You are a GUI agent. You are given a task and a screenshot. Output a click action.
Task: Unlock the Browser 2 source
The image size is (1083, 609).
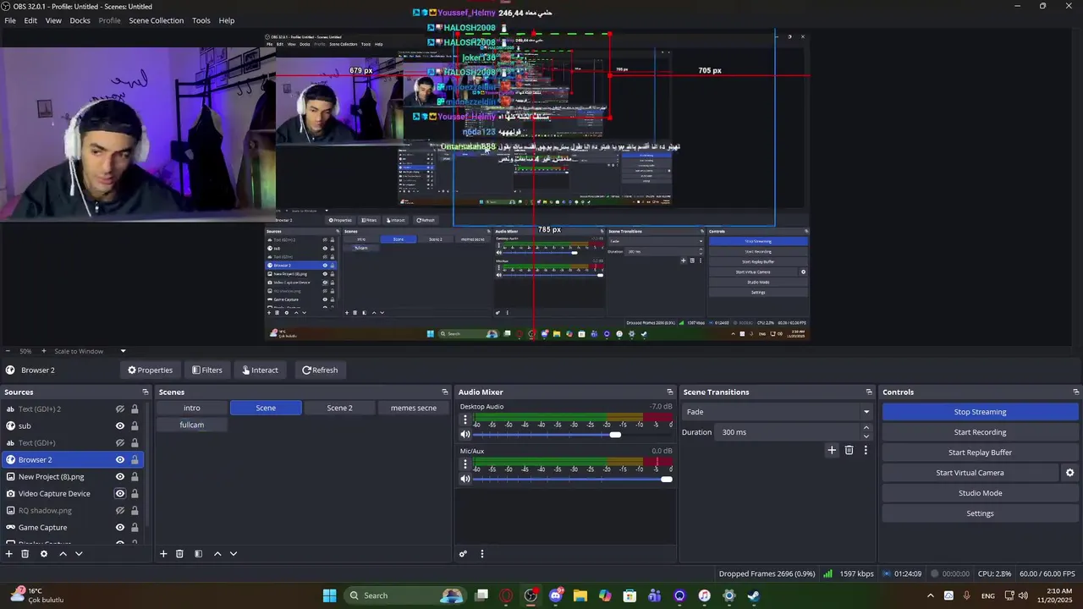click(135, 459)
